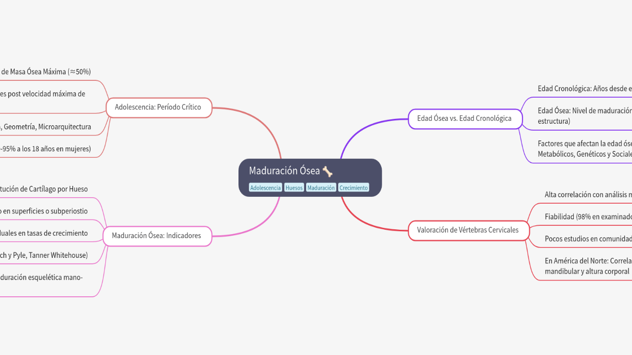Click the Huesos tag
Image resolution: width=632 pixels, height=355 pixels.
pos(294,188)
